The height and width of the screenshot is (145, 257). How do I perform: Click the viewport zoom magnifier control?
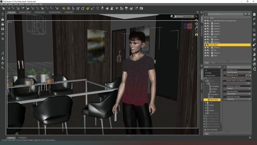click(x=196, y=27)
